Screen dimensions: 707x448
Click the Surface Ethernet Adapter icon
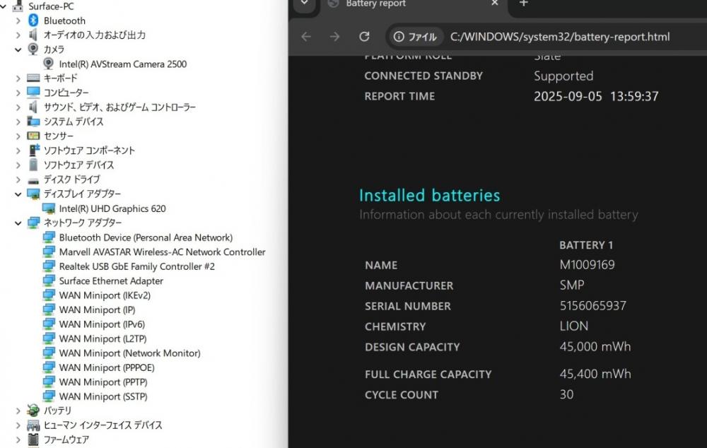49,281
